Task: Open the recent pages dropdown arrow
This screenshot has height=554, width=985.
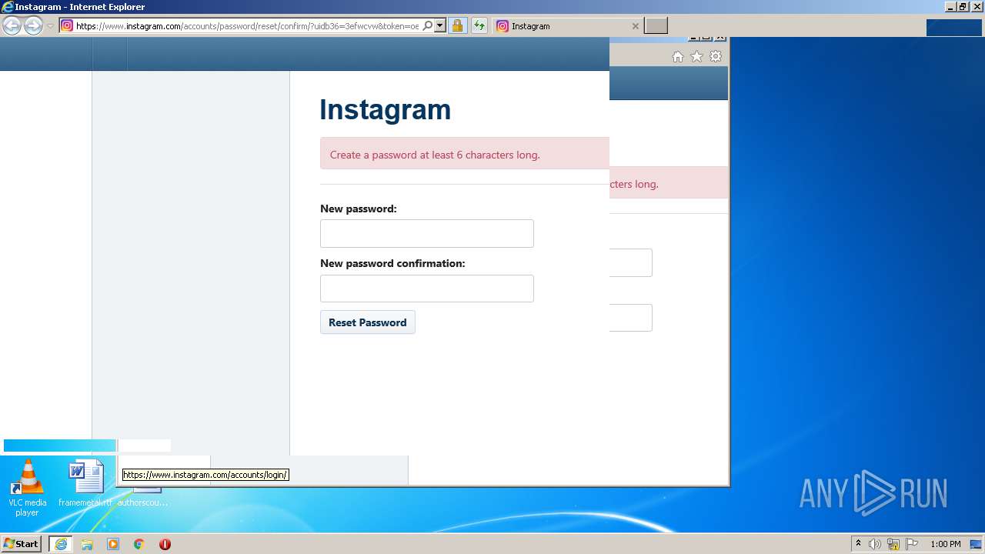Action: 50,26
